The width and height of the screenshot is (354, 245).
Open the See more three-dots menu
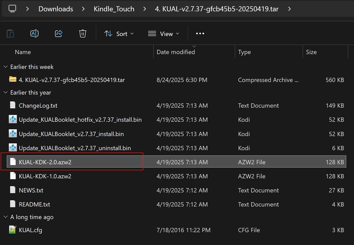200,33
